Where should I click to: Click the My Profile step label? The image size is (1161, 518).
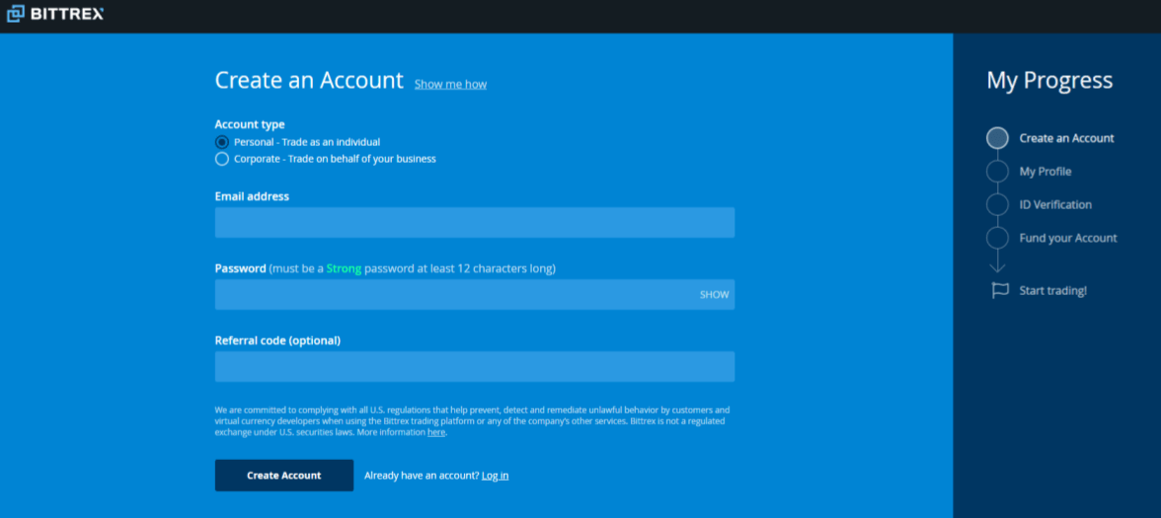(1045, 172)
